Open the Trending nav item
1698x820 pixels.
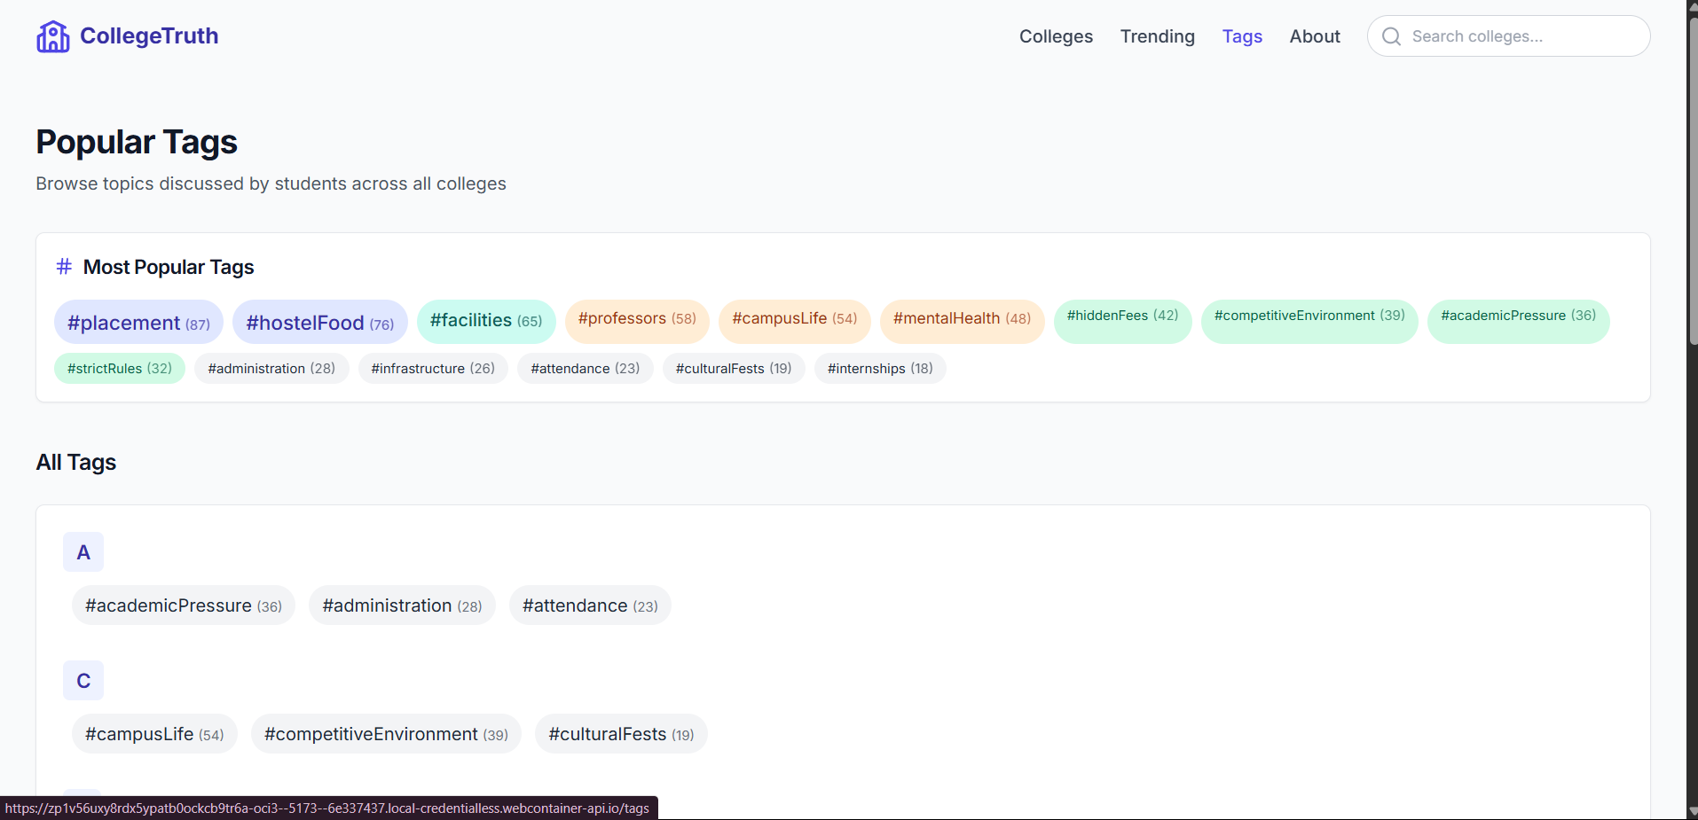[1157, 36]
